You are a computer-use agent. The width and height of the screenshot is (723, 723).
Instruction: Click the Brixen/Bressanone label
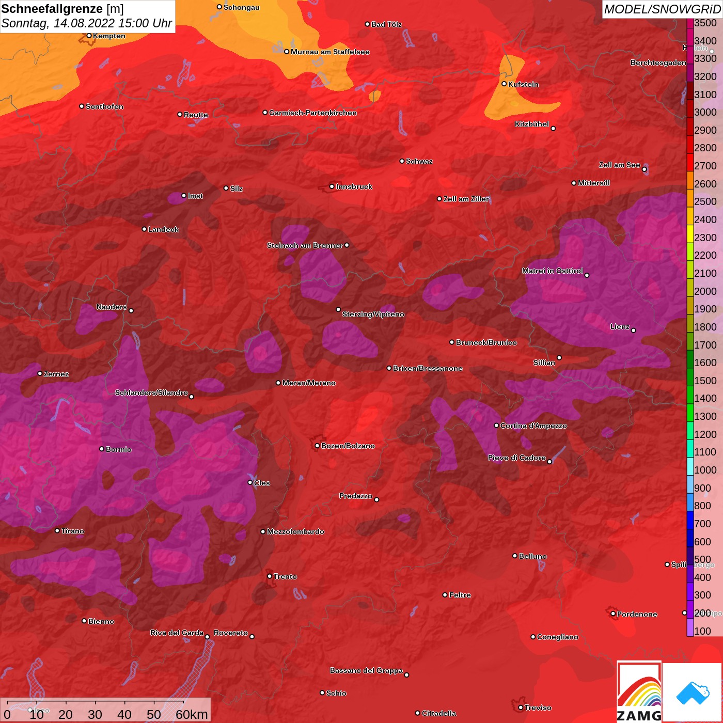coord(428,368)
